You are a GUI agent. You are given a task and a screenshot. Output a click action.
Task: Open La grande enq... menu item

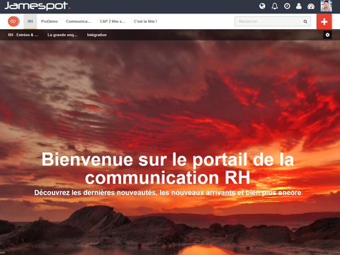tap(62, 35)
